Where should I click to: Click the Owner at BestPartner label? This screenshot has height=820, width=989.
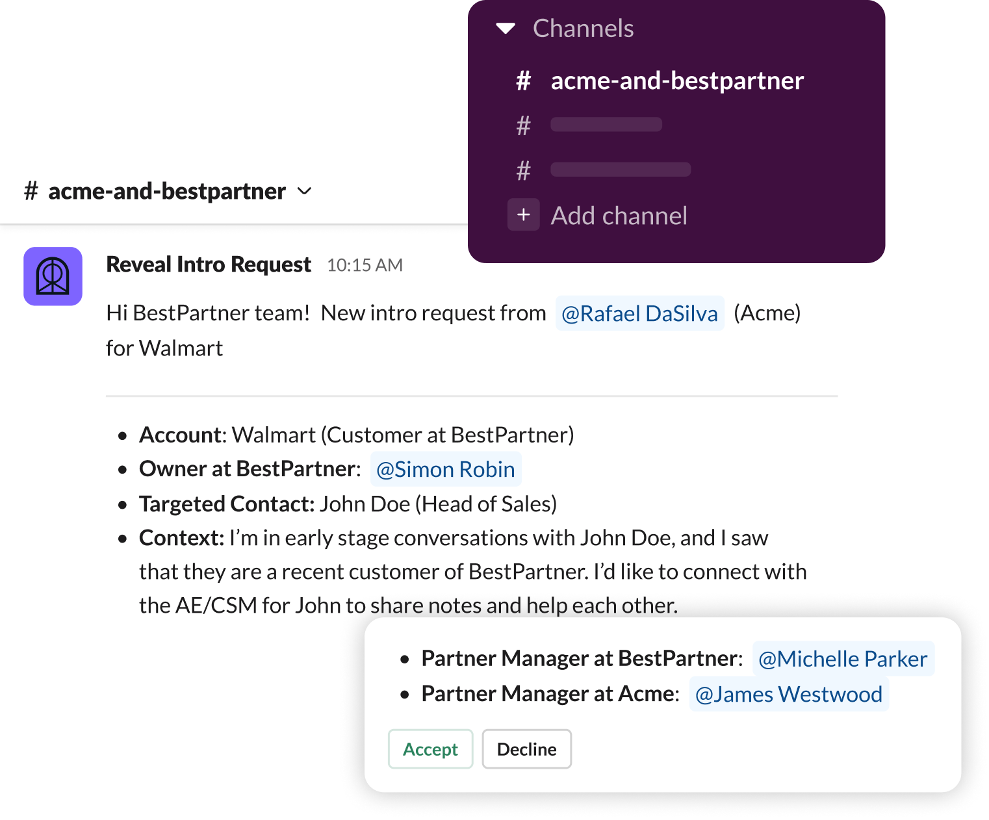(x=250, y=468)
